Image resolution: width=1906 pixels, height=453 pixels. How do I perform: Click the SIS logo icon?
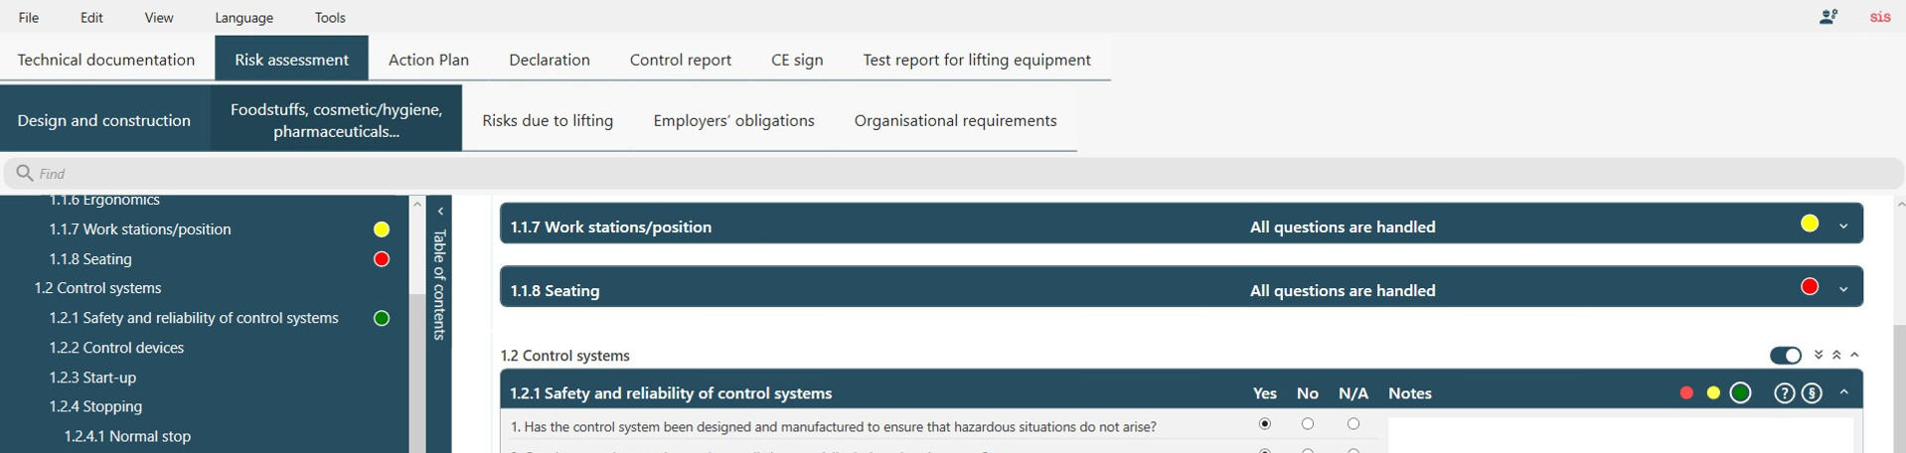click(x=1879, y=17)
